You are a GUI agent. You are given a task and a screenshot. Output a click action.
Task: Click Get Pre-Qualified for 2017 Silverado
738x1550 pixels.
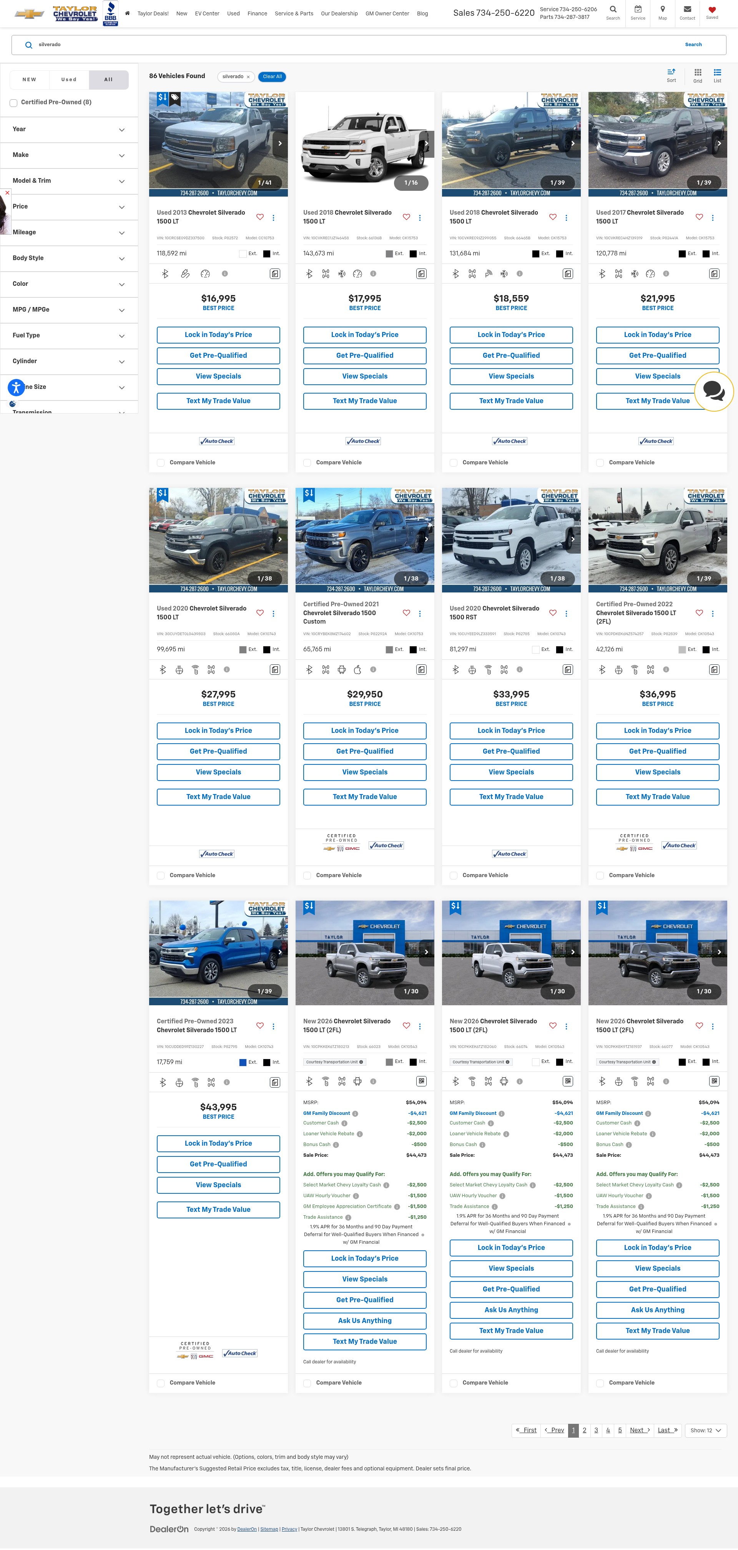click(657, 355)
